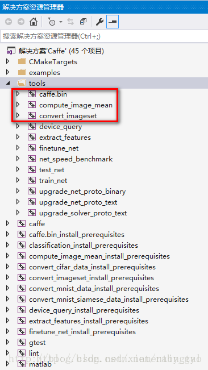The image size is (208, 370).
Task: Open the pending changes filter clock icon
Action: [51, 22]
